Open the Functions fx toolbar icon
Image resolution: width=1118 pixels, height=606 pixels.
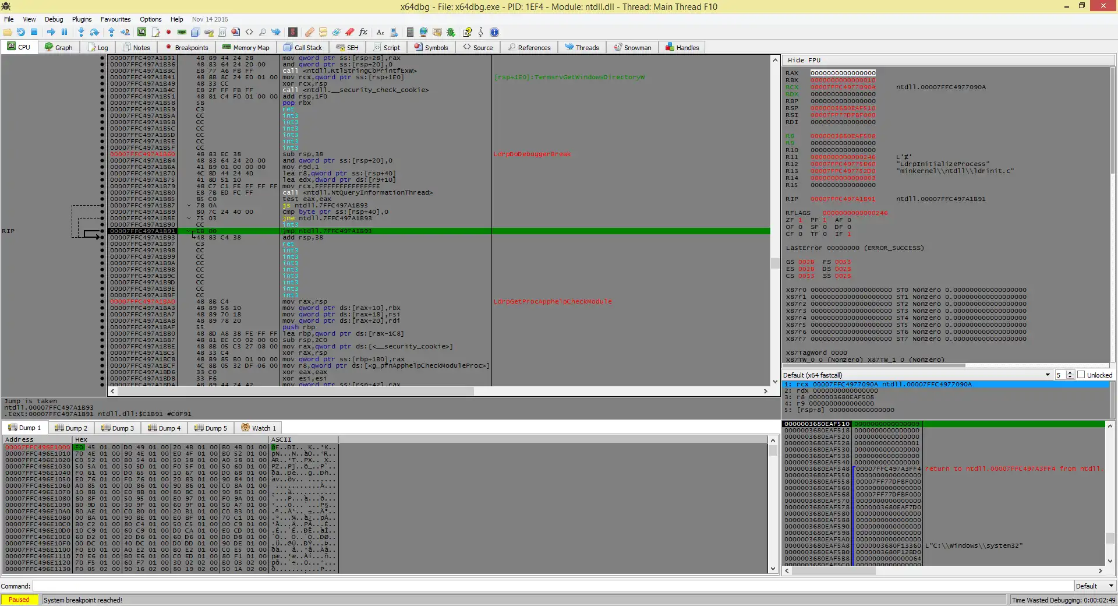coord(363,32)
